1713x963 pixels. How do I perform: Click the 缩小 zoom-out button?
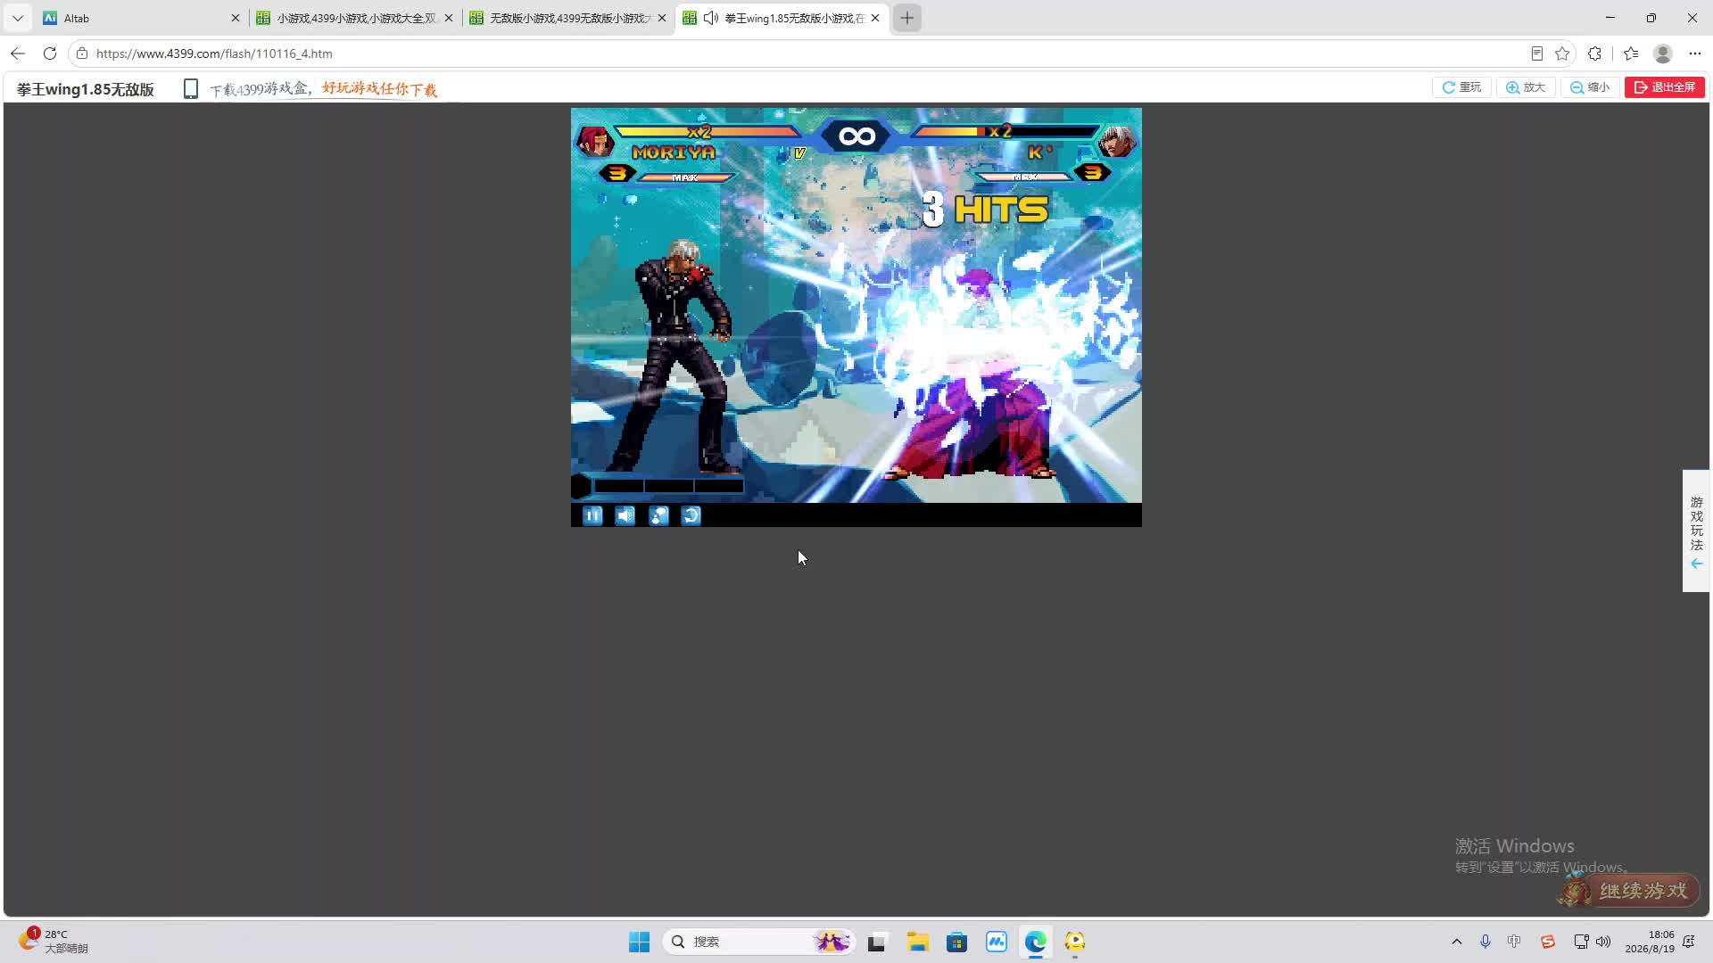click(x=1590, y=87)
